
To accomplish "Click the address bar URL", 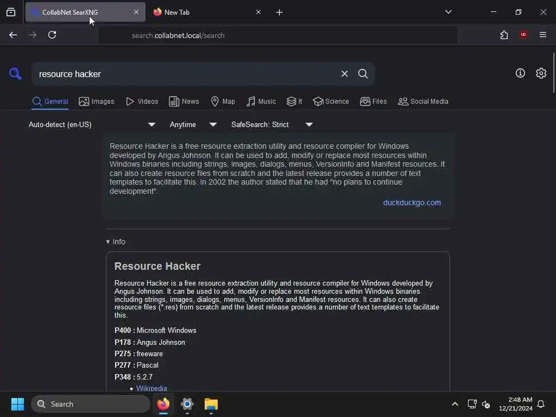I will click(x=178, y=35).
